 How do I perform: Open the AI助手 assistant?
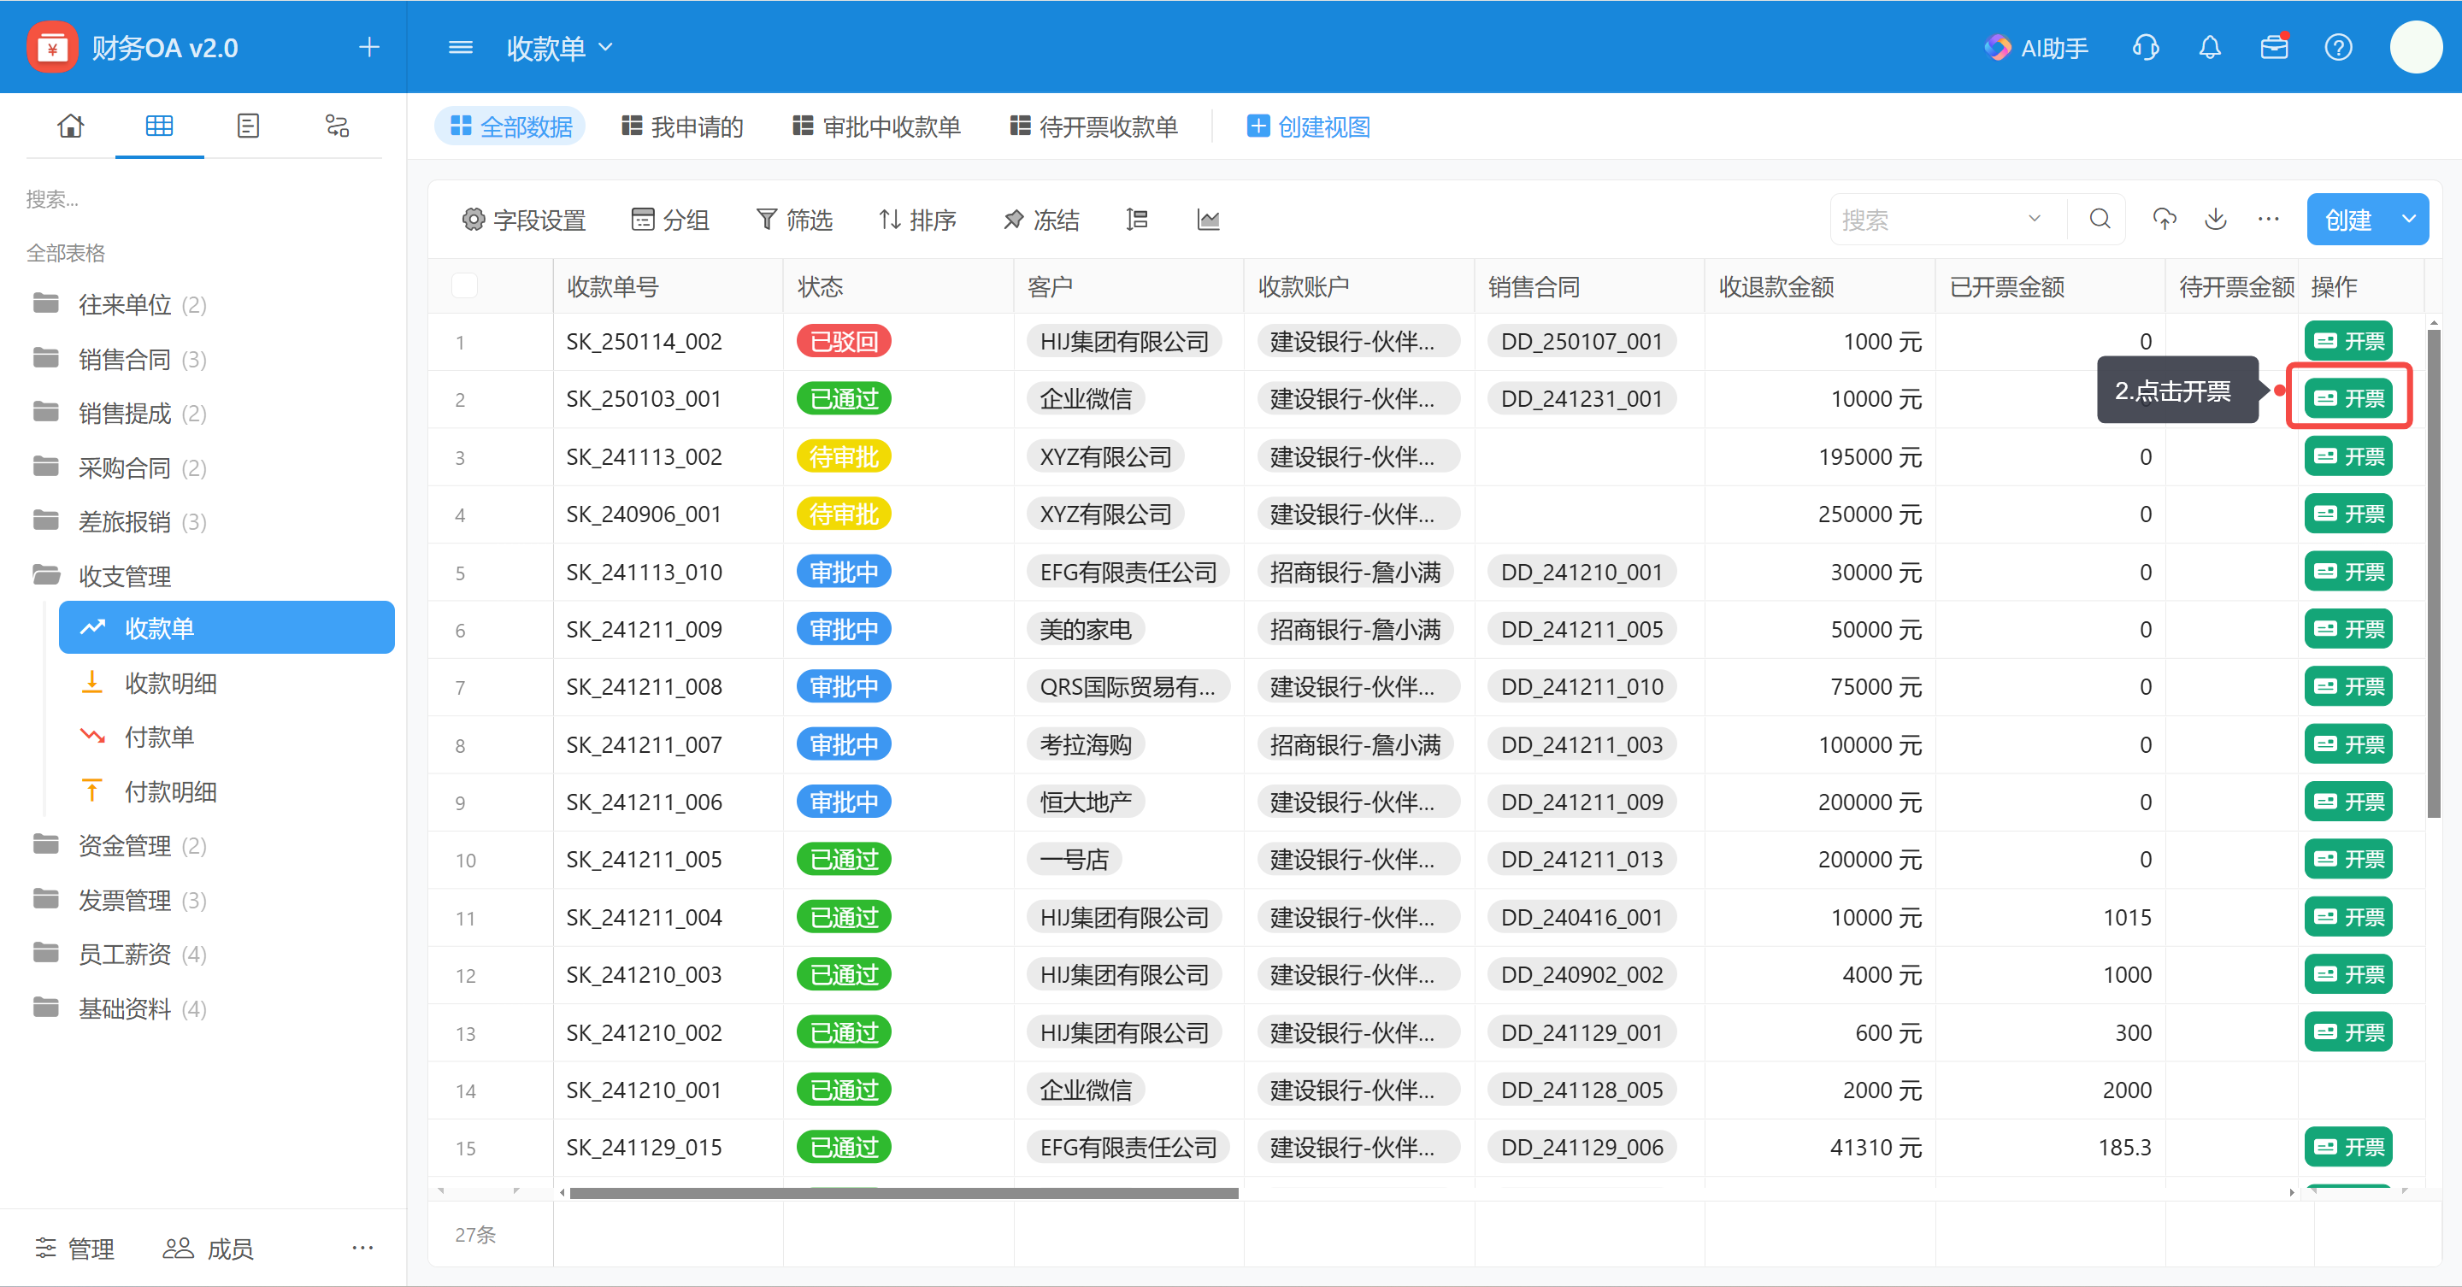point(2036,48)
